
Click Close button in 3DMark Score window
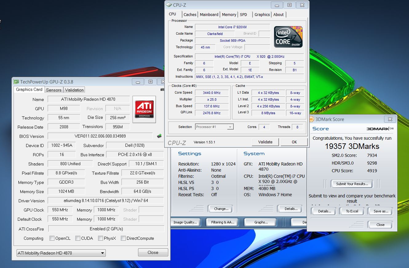point(380,224)
